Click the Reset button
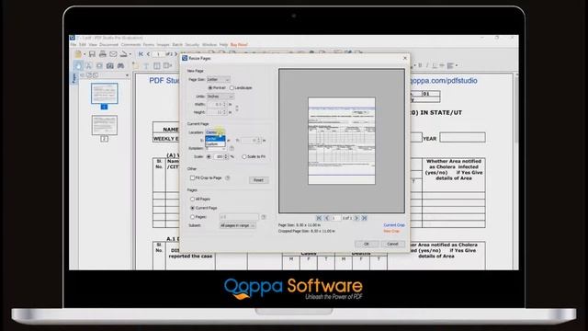Screen dimensions: 588x331 [x=259, y=180]
